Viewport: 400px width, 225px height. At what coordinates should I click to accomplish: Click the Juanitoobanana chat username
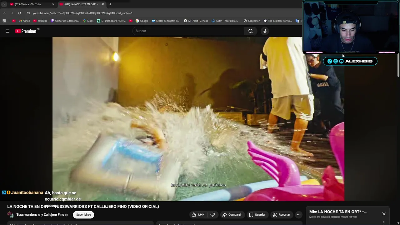click(x=27, y=193)
